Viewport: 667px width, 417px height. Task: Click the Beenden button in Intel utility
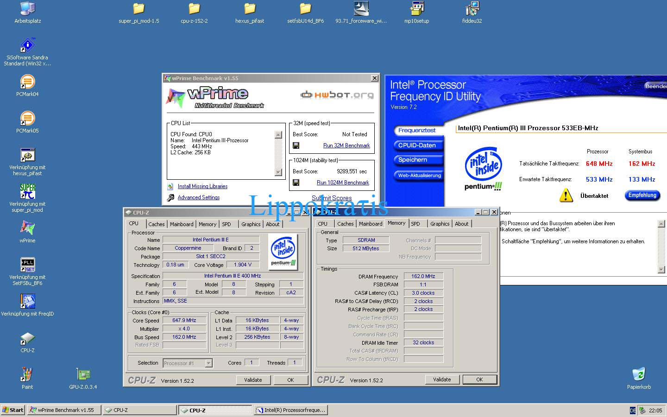[x=656, y=86]
